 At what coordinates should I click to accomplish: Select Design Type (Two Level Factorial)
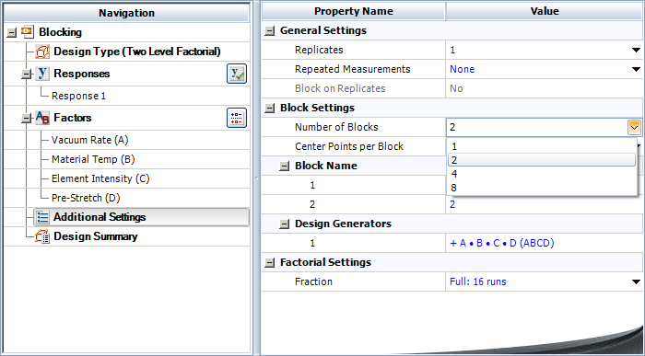[x=137, y=52]
